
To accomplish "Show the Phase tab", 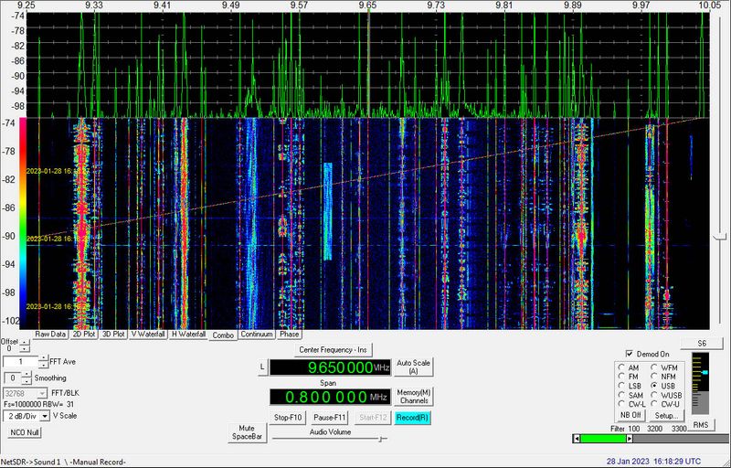I will pyautogui.click(x=289, y=335).
